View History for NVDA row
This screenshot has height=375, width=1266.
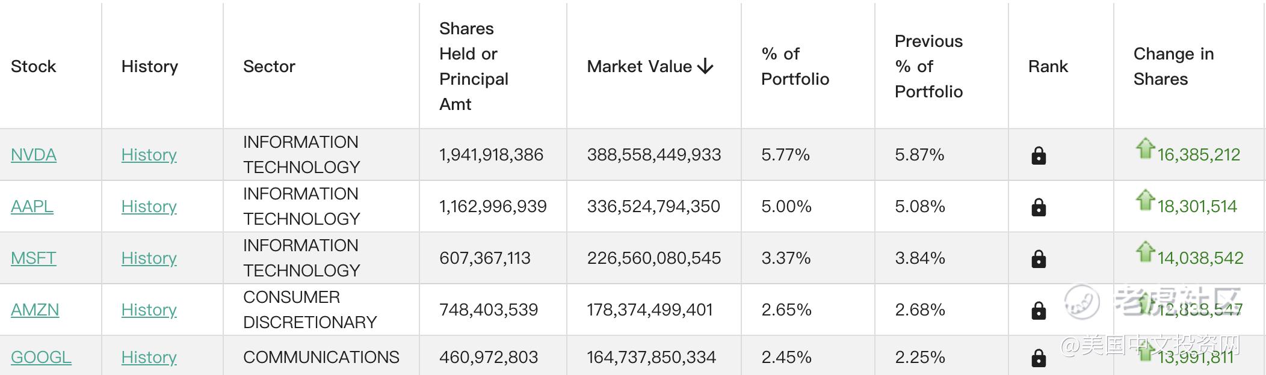click(x=149, y=155)
